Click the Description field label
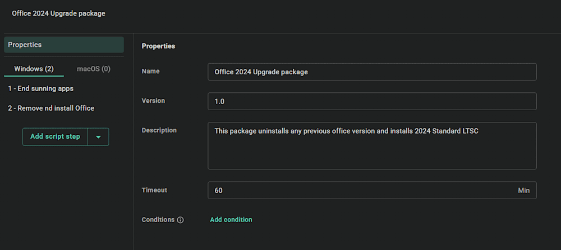The image size is (561, 250). click(159, 130)
